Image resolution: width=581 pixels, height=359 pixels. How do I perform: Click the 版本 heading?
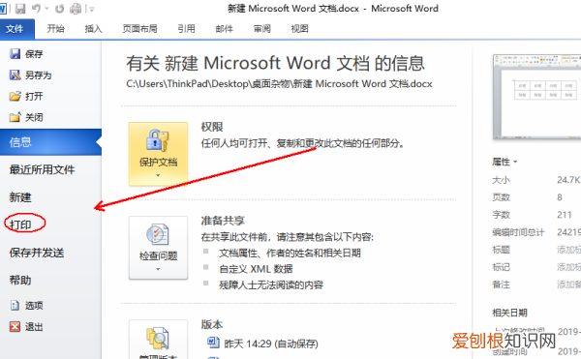[212, 325]
